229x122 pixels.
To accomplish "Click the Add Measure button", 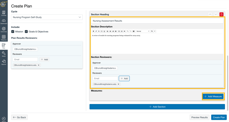I will pos(213,96).
